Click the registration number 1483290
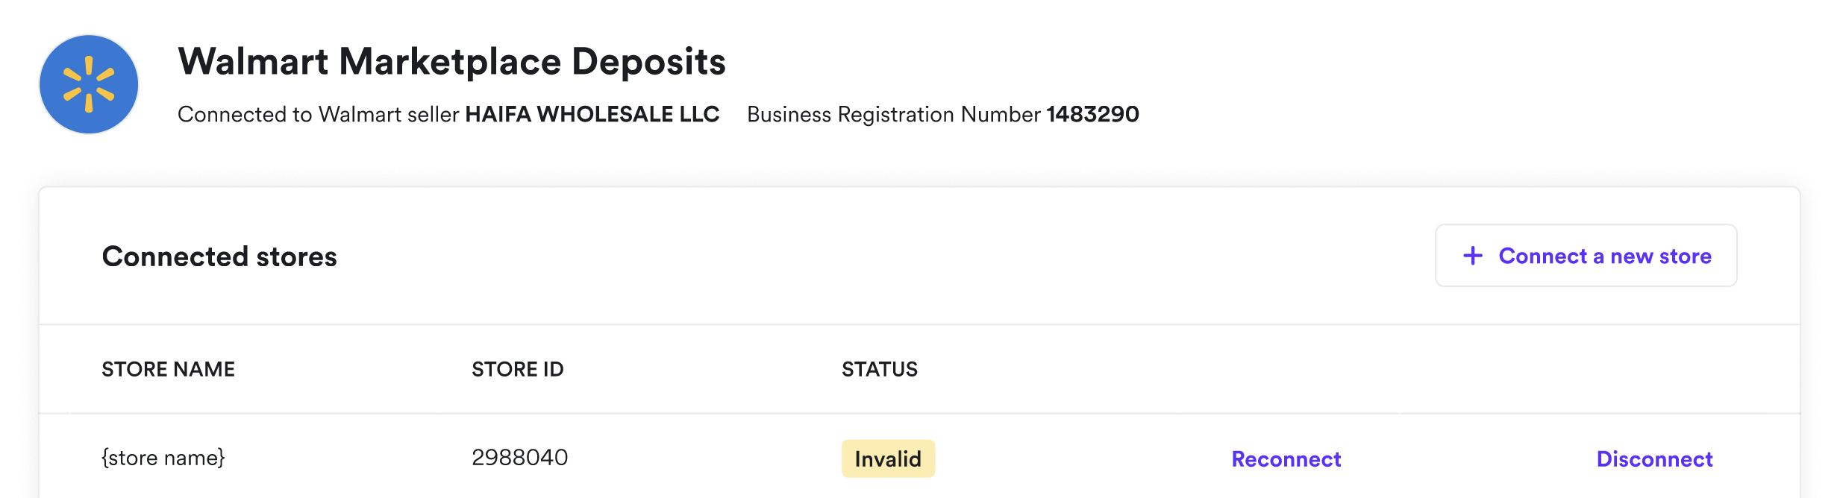 click(x=1092, y=114)
